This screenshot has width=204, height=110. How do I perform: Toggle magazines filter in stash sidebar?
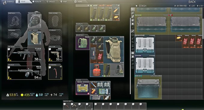[133, 17]
